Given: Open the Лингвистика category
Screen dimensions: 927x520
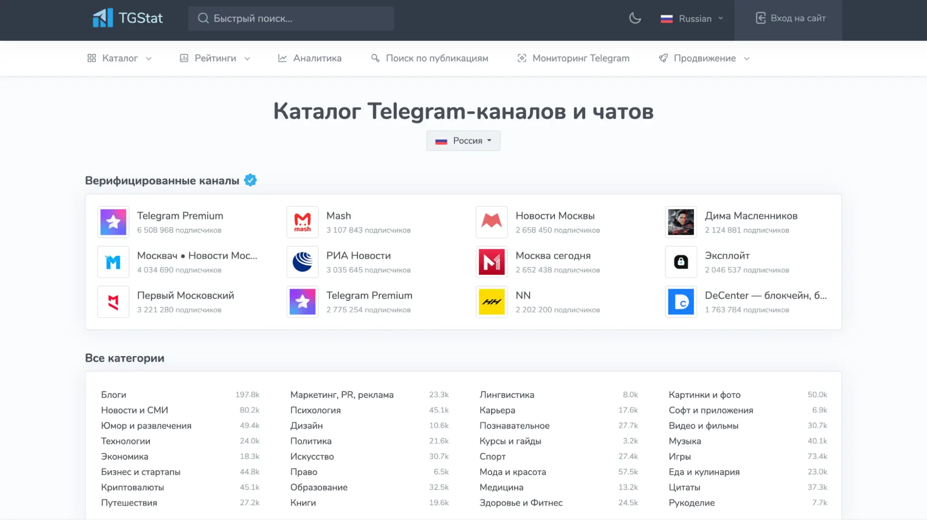Looking at the screenshot, I should click(507, 395).
